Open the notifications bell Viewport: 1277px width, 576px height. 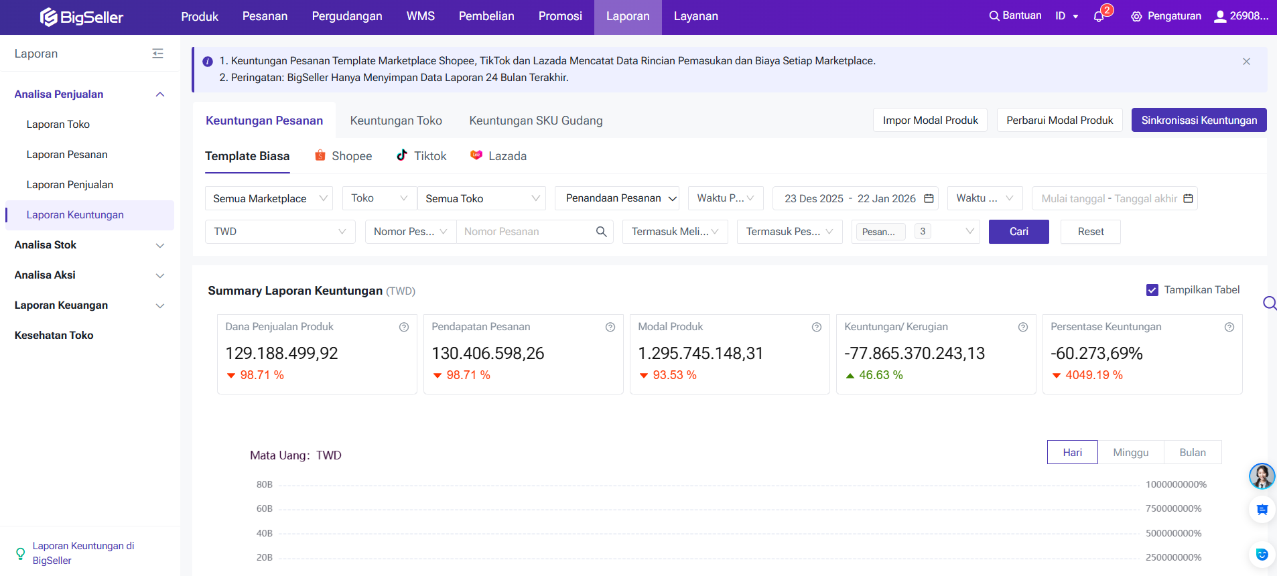1099,17
